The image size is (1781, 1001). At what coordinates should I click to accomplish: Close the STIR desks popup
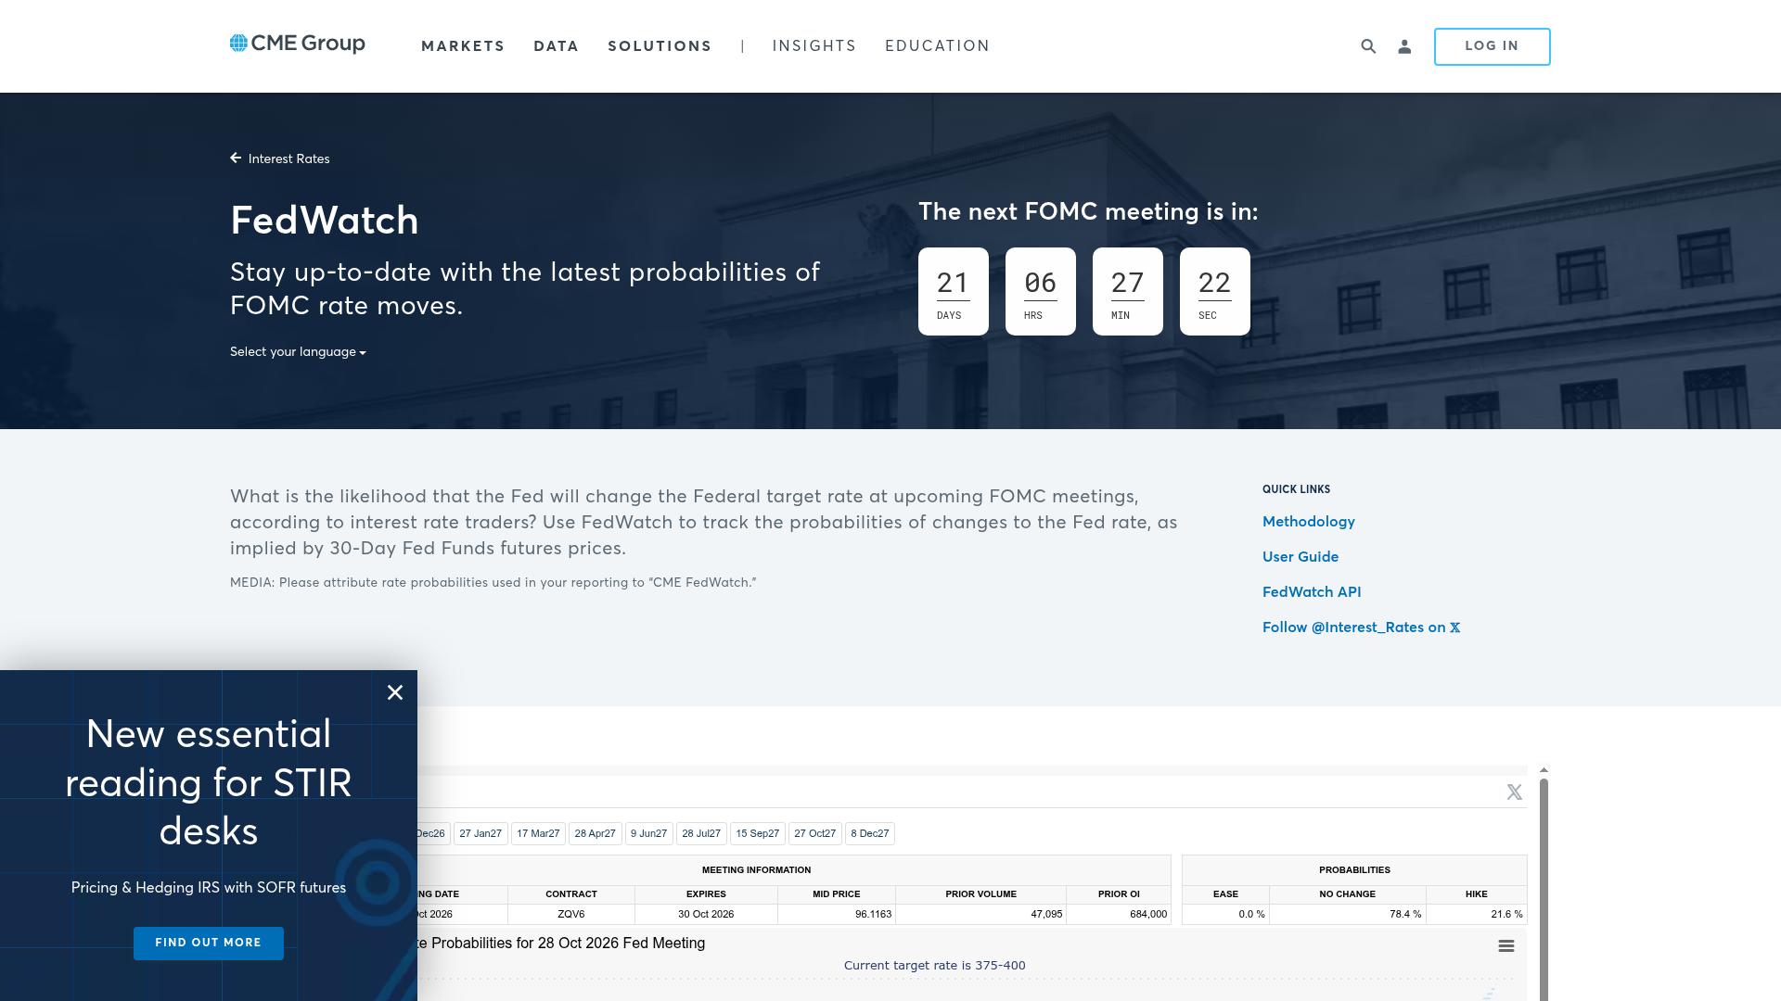point(395,692)
